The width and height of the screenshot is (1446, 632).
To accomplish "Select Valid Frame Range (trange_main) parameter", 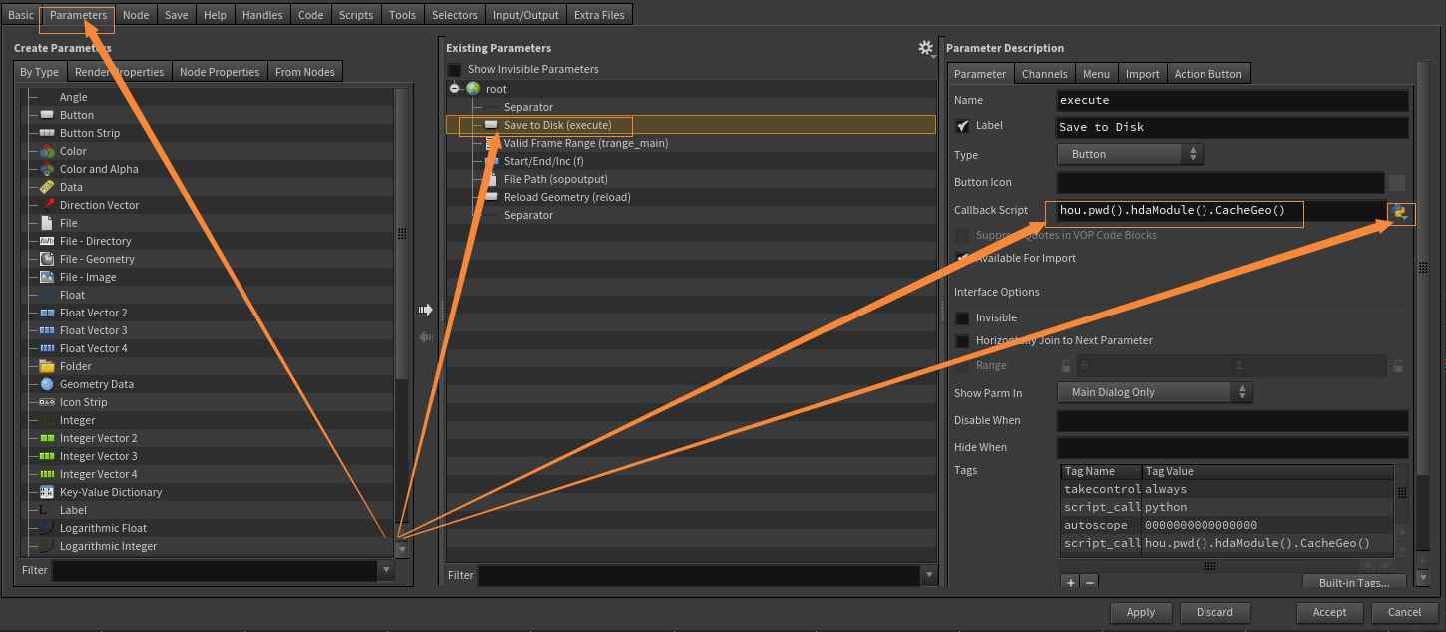I will pyautogui.click(x=586, y=143).
